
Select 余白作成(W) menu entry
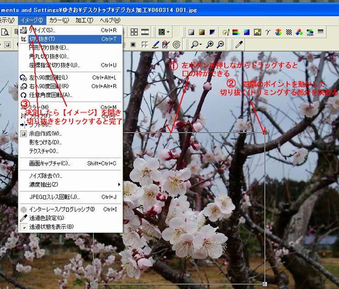[71, 133]
